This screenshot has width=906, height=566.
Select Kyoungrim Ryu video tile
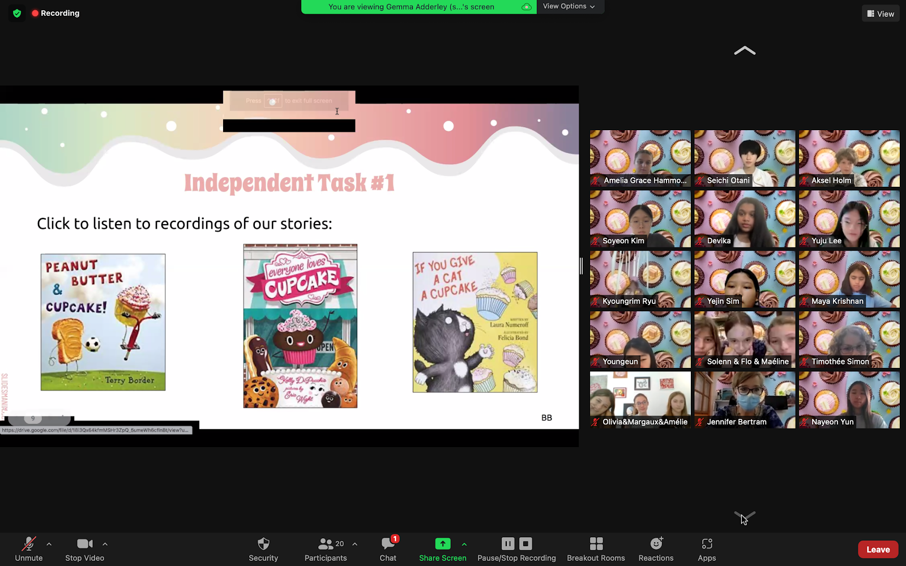640,280
